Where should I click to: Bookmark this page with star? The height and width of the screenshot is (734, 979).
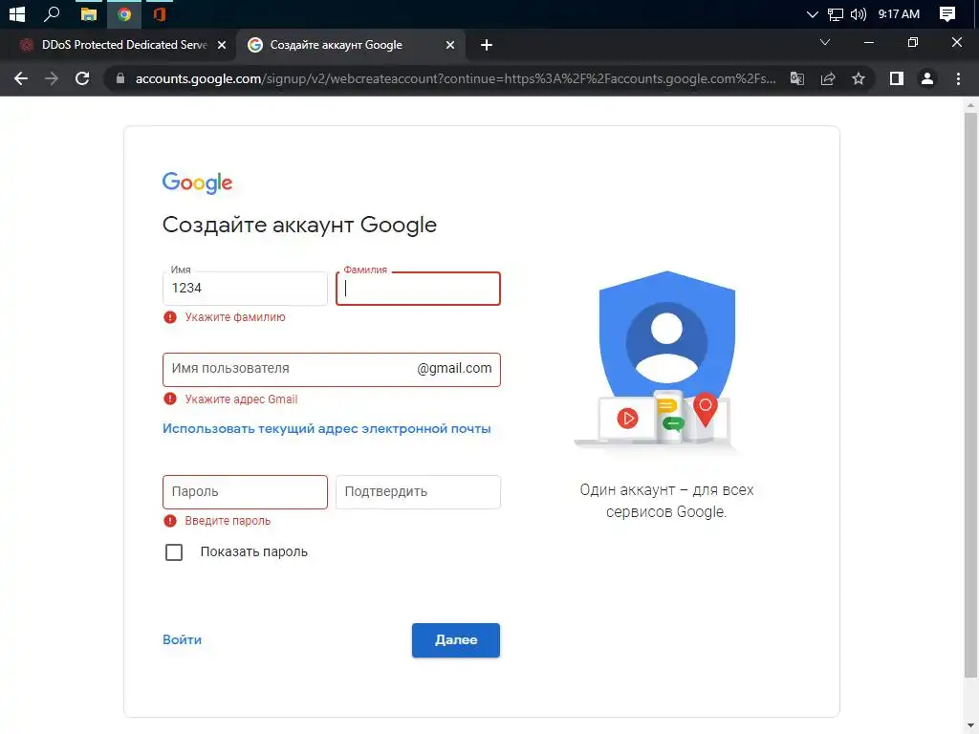[859, 78]
